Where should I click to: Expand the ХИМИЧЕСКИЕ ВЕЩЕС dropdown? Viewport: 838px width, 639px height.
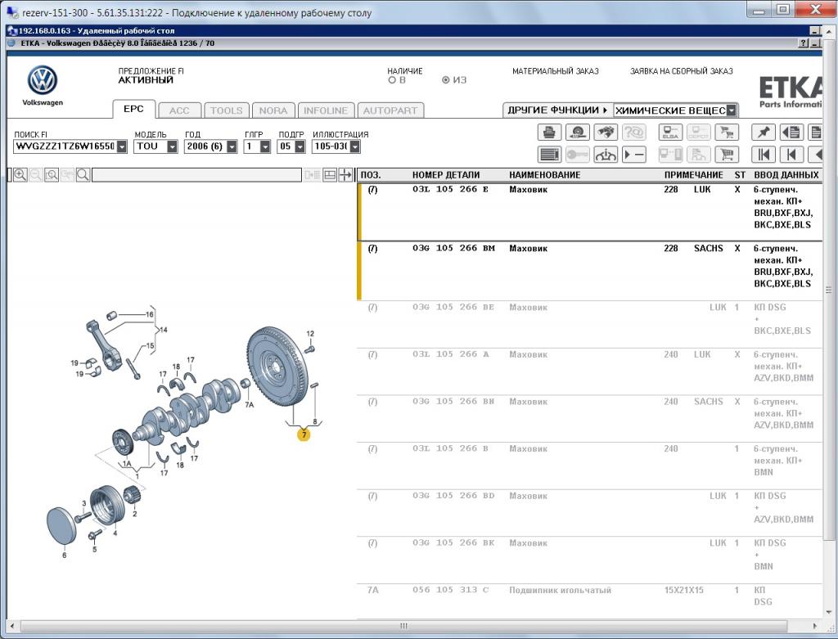731,110
